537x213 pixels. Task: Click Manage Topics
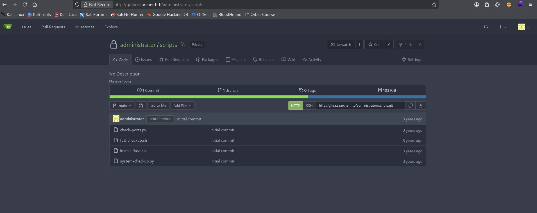[x=120, y=81]
